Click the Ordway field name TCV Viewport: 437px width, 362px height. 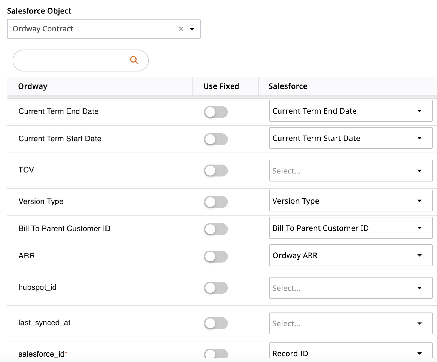[x=26, y=170]
